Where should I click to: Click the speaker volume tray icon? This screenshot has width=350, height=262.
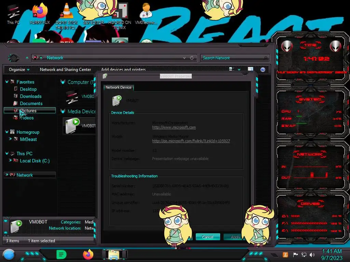312,254
